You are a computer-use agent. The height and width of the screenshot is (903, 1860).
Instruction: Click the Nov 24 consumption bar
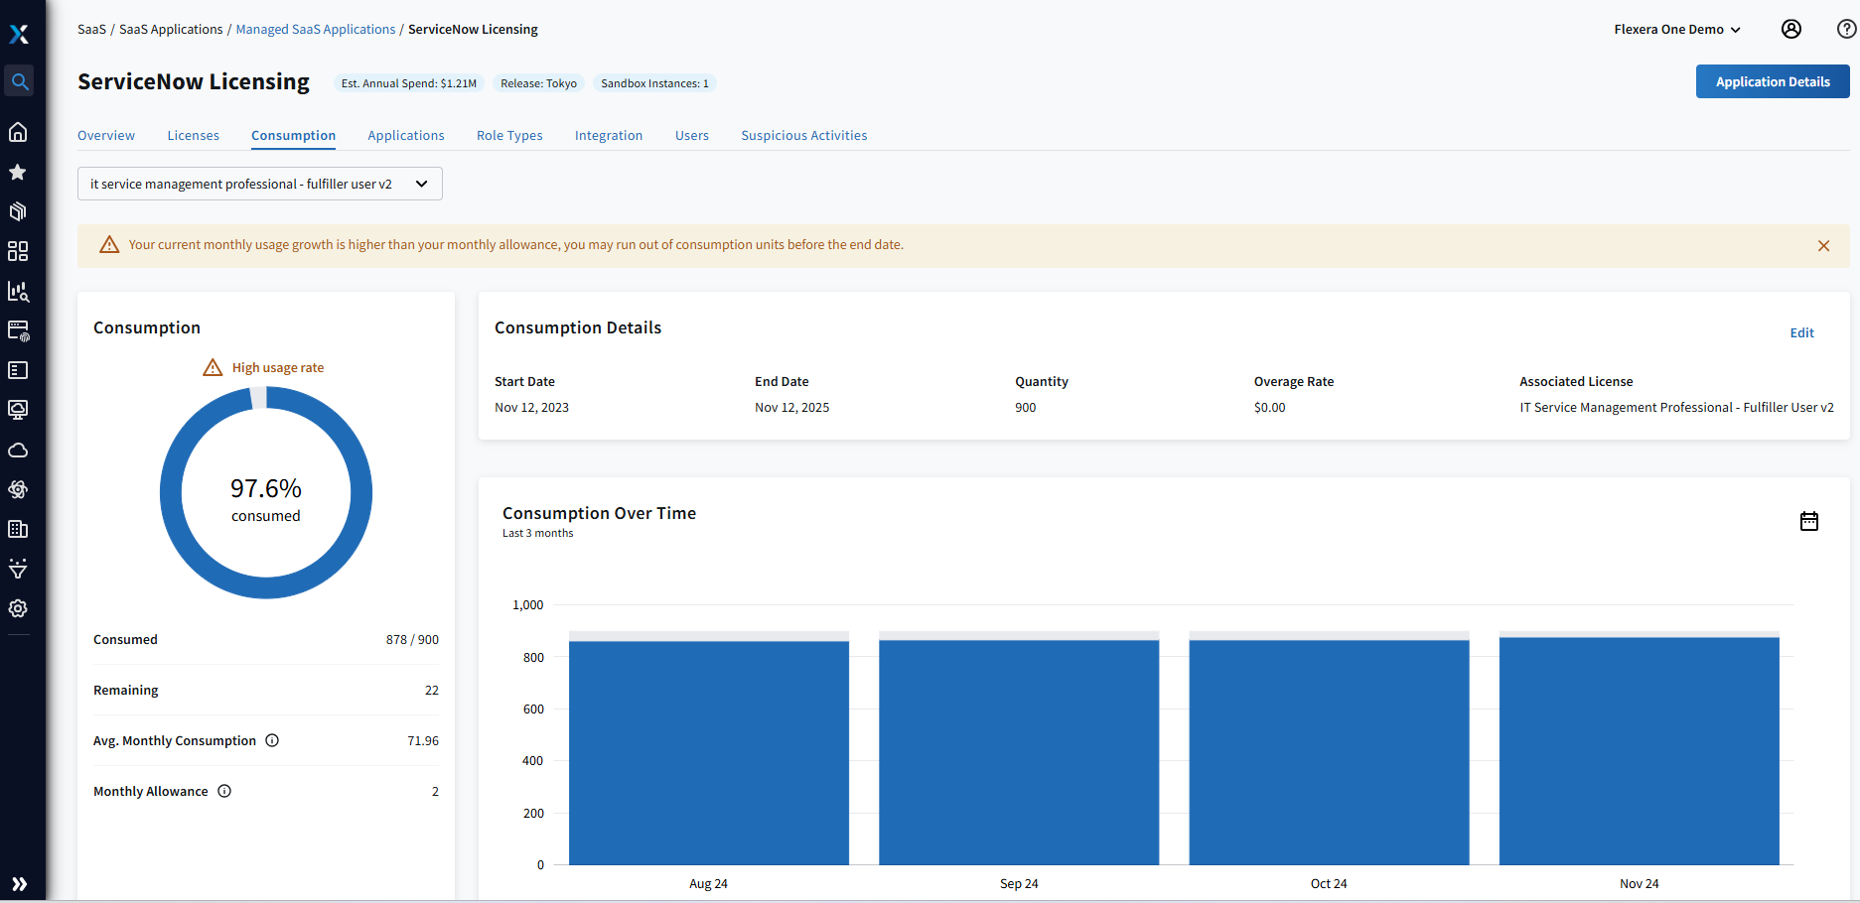(1639, 750)
